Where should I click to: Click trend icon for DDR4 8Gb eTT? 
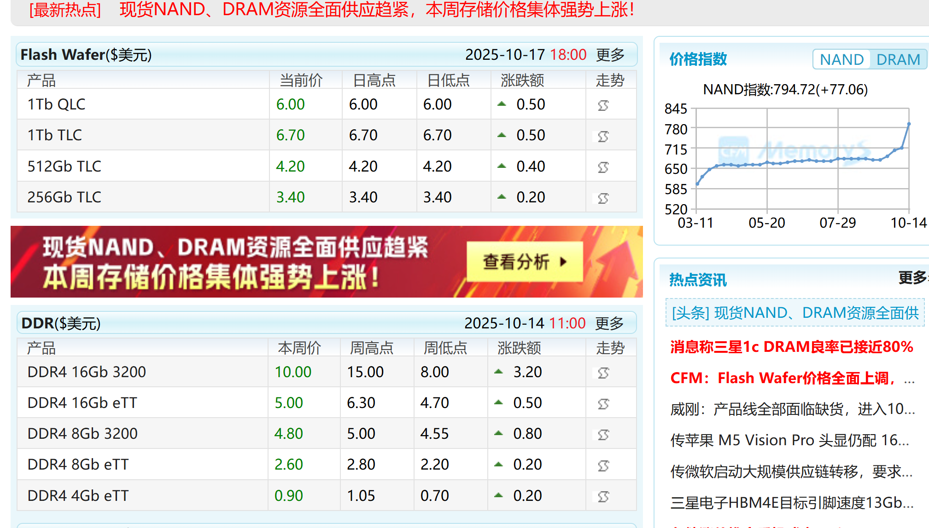coord(603,465)
